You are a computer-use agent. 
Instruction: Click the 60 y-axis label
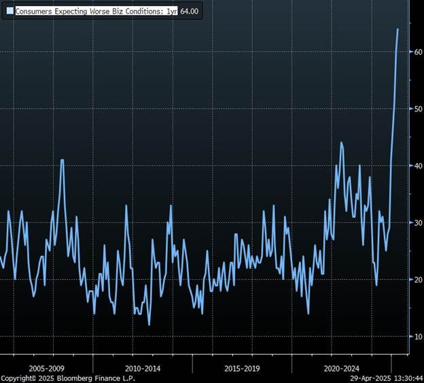click(419, 52)
